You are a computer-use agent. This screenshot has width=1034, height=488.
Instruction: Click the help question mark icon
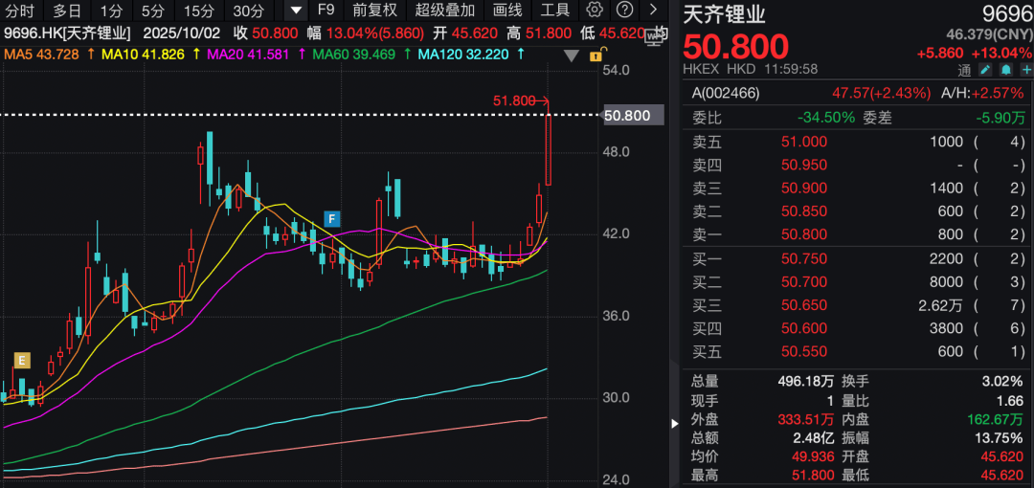(624, 11)
